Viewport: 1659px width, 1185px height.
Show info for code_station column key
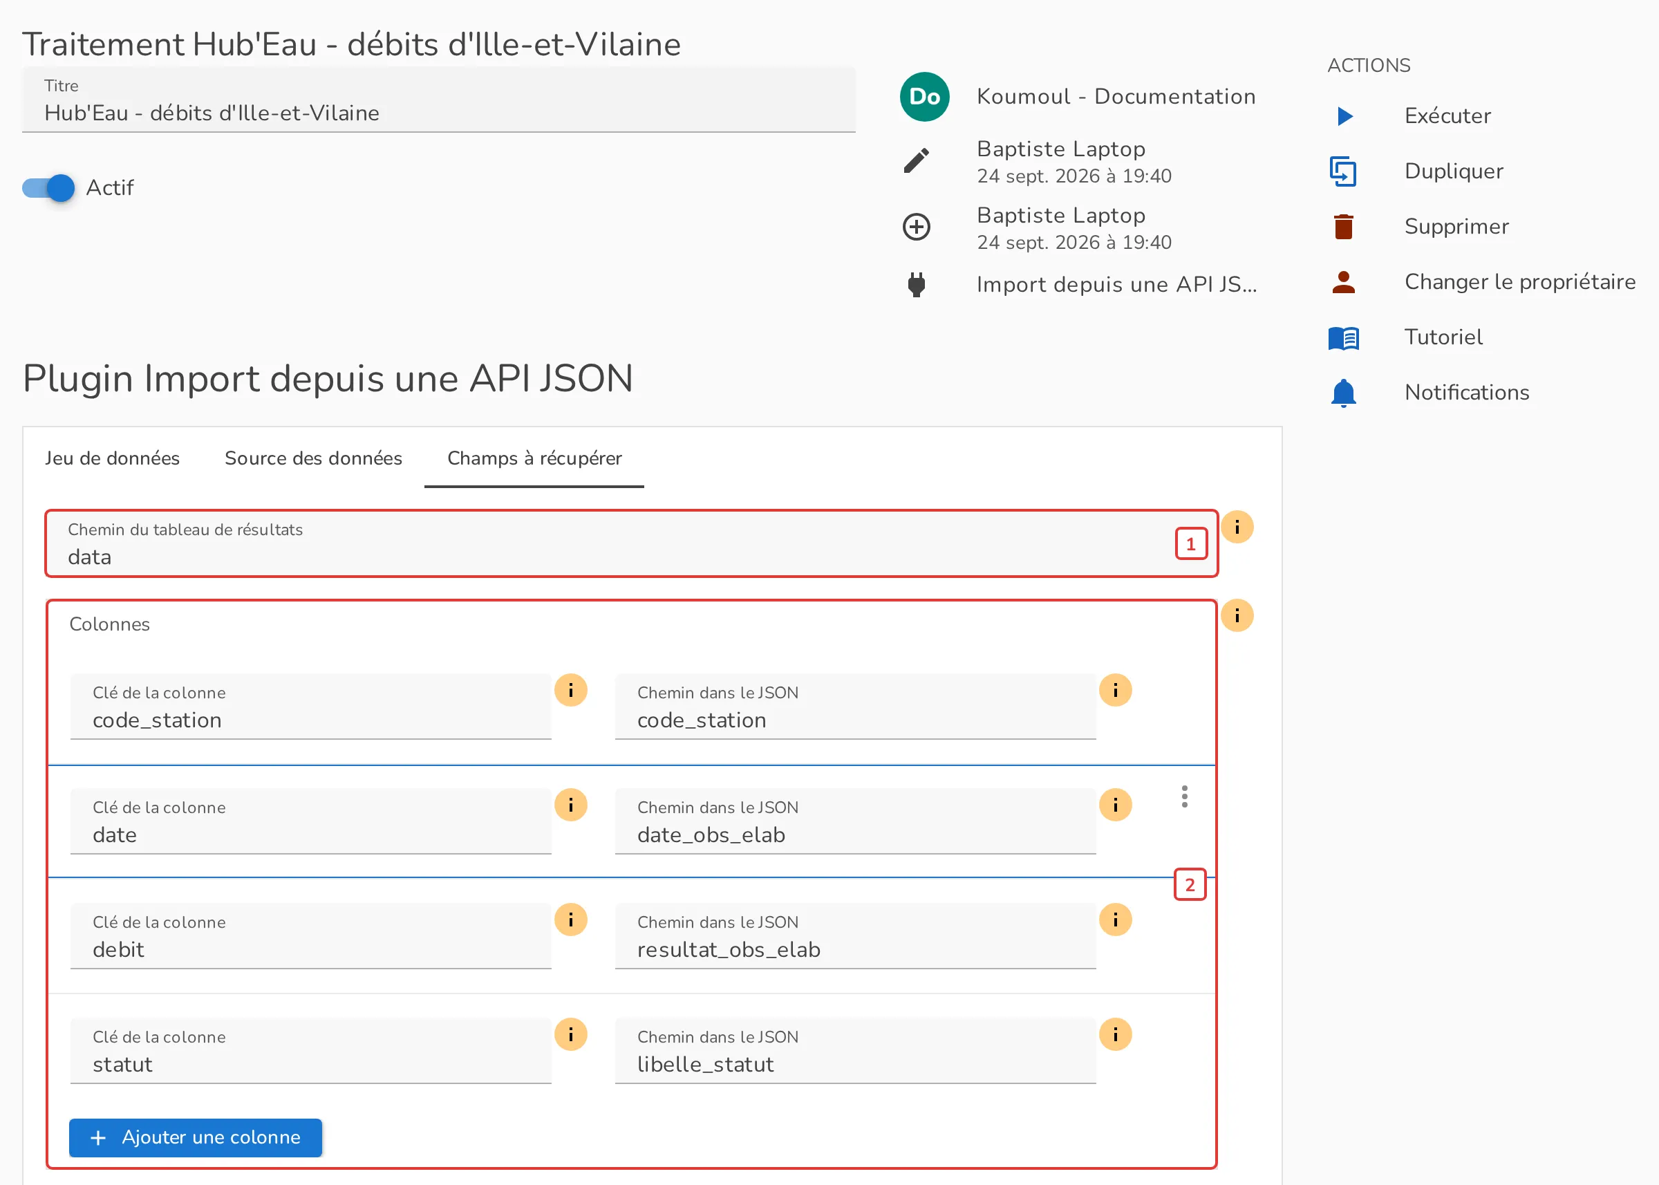pos(570,690)
